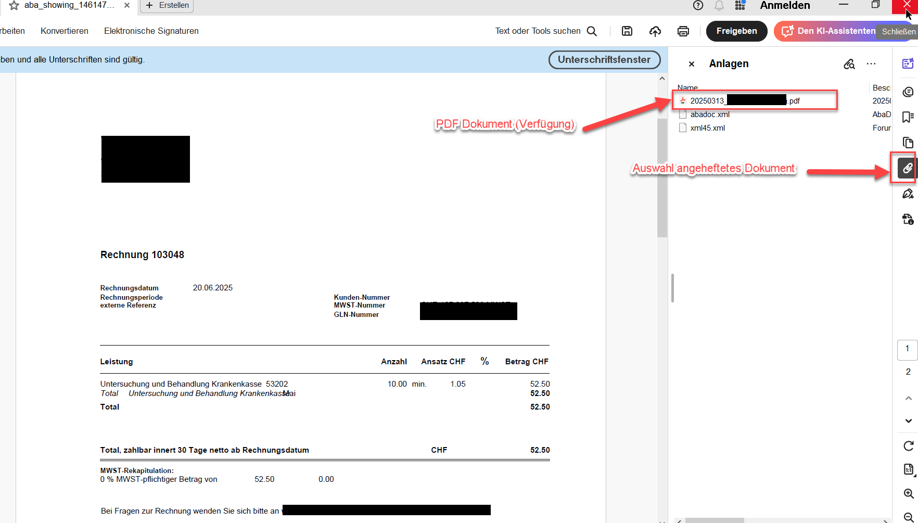Click the Freigeben button
The width and height of the screenshot is (918, 523).
(736, 31)
